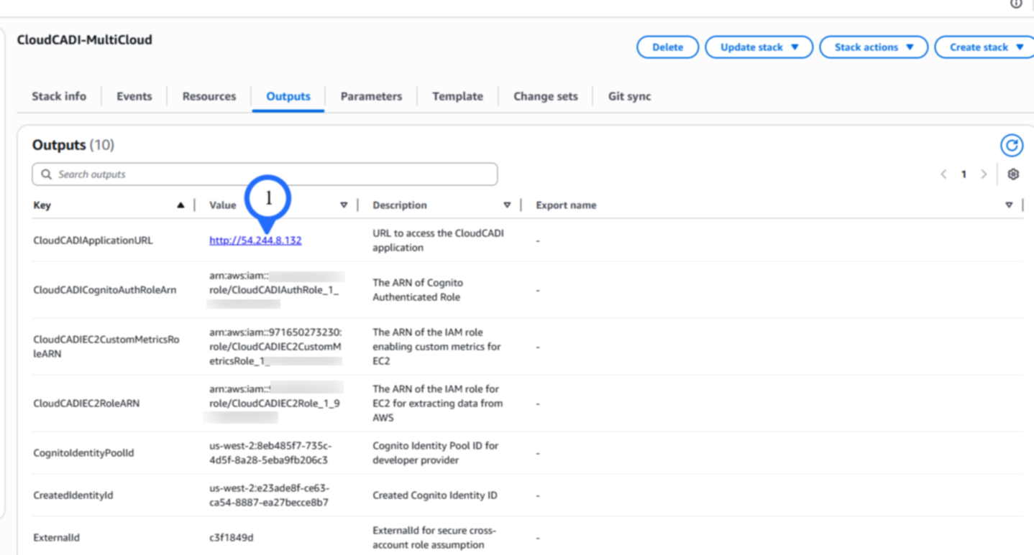The height and width of the screenshot is (555, 1034).
Task: Click the Search outputs field
Action: coord(265,174)
